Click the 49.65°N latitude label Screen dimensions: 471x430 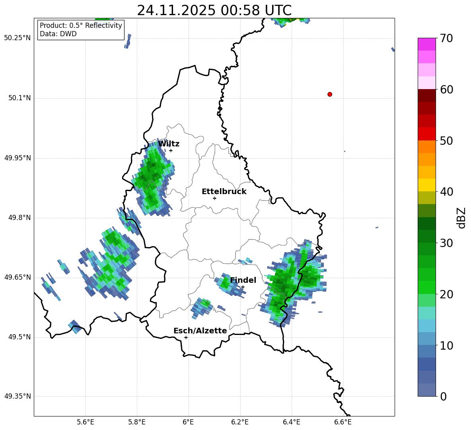click(x=18, y=277)
